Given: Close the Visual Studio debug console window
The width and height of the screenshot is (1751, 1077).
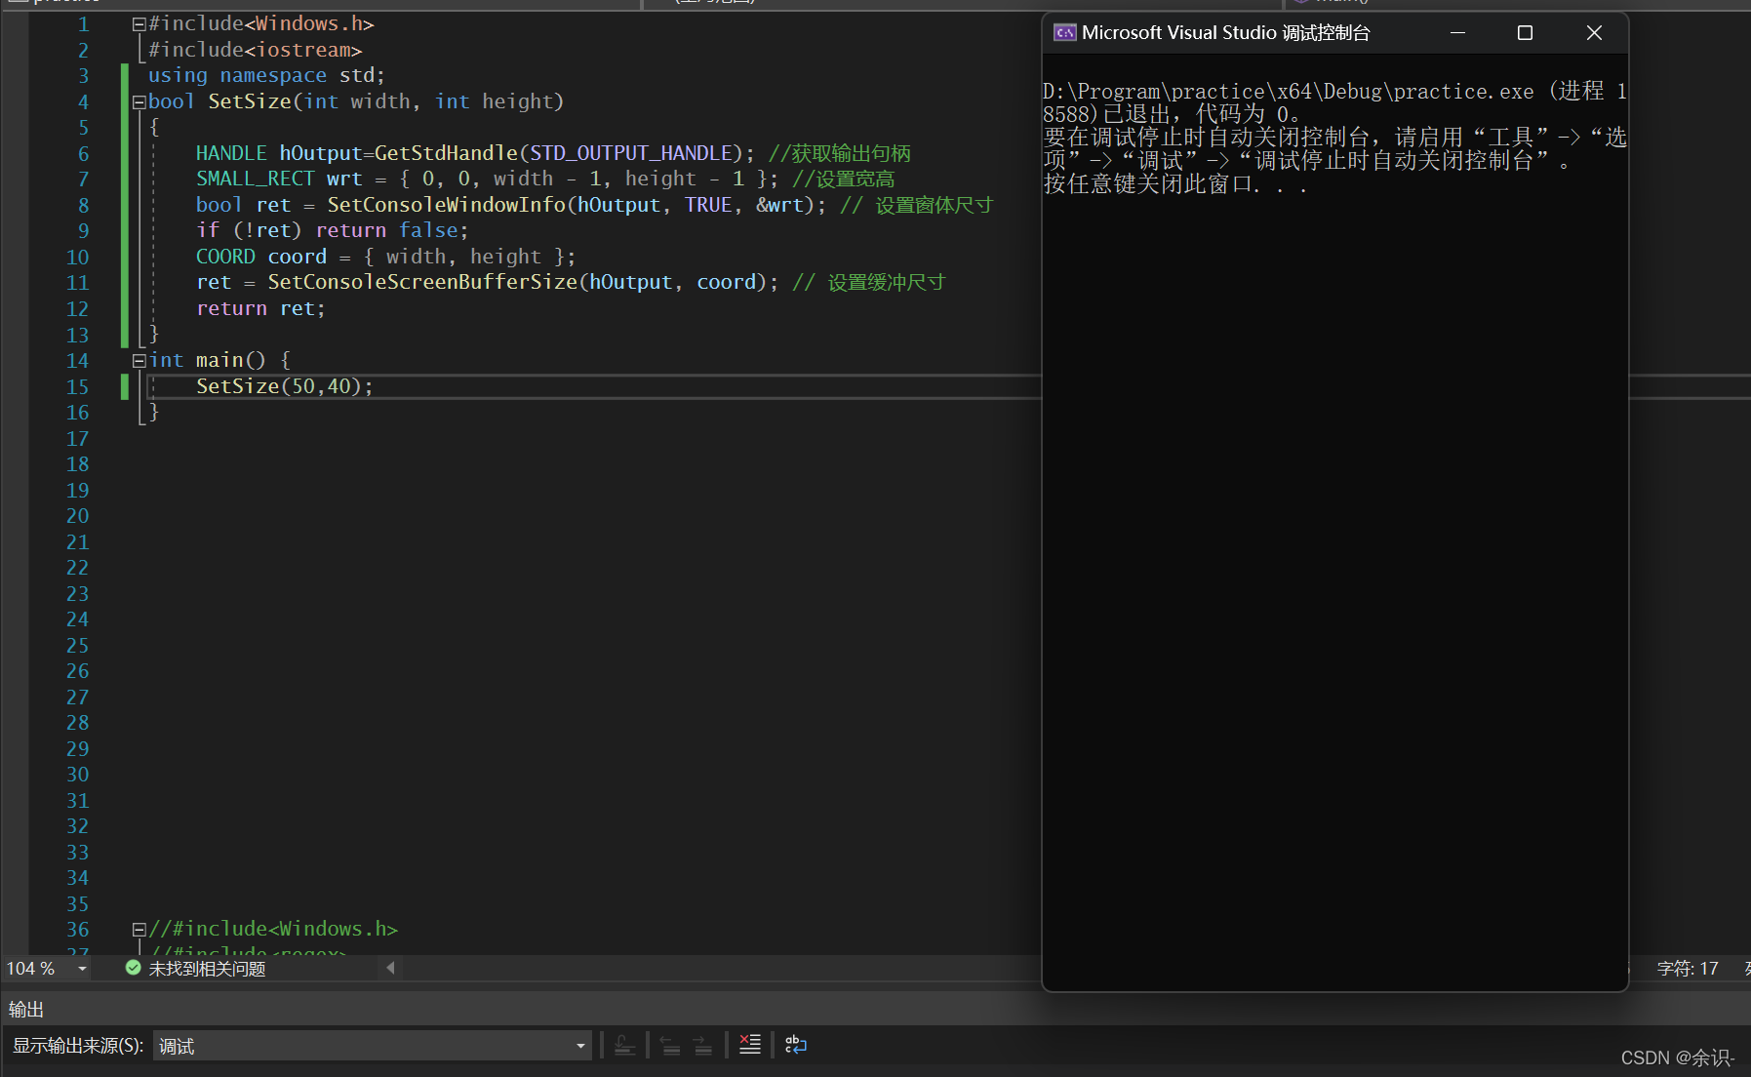Looking at the screenshot, I should click(1594, 33).
